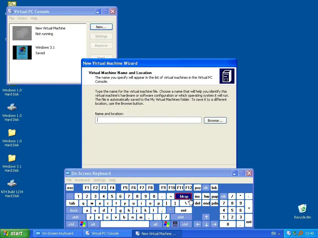
Task: Switch to New Virtual Machine taskbar button
Action: (x=157, y=233)
